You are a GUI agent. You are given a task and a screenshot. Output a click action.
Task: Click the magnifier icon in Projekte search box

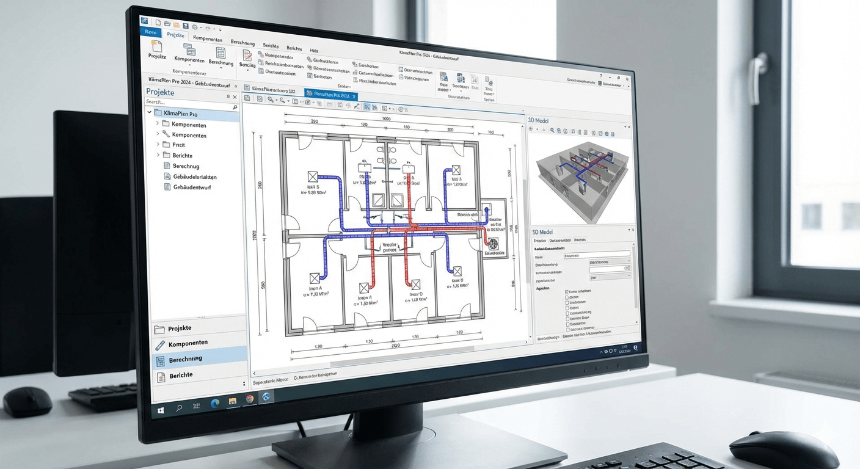(x=235, y=107)
